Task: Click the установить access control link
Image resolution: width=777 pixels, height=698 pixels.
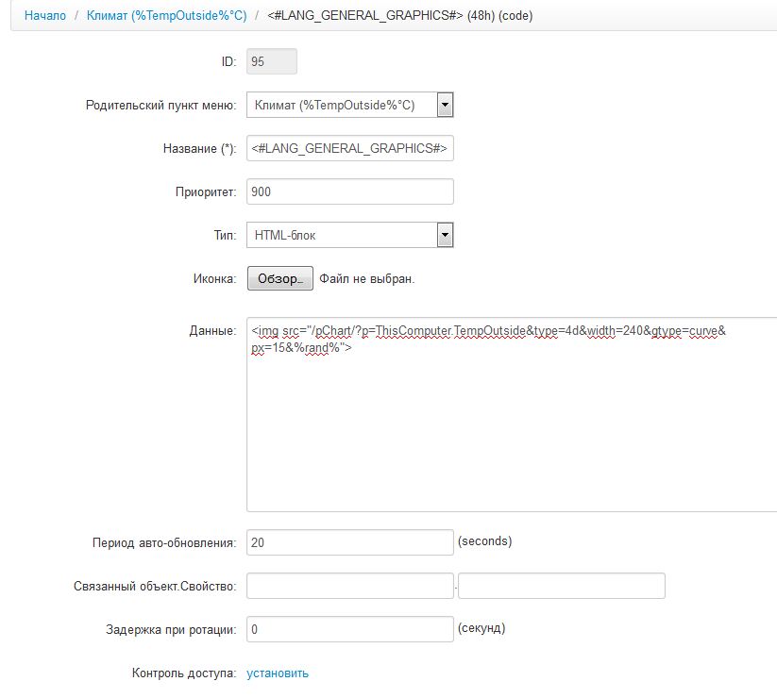Action: [x=278, y=673]
